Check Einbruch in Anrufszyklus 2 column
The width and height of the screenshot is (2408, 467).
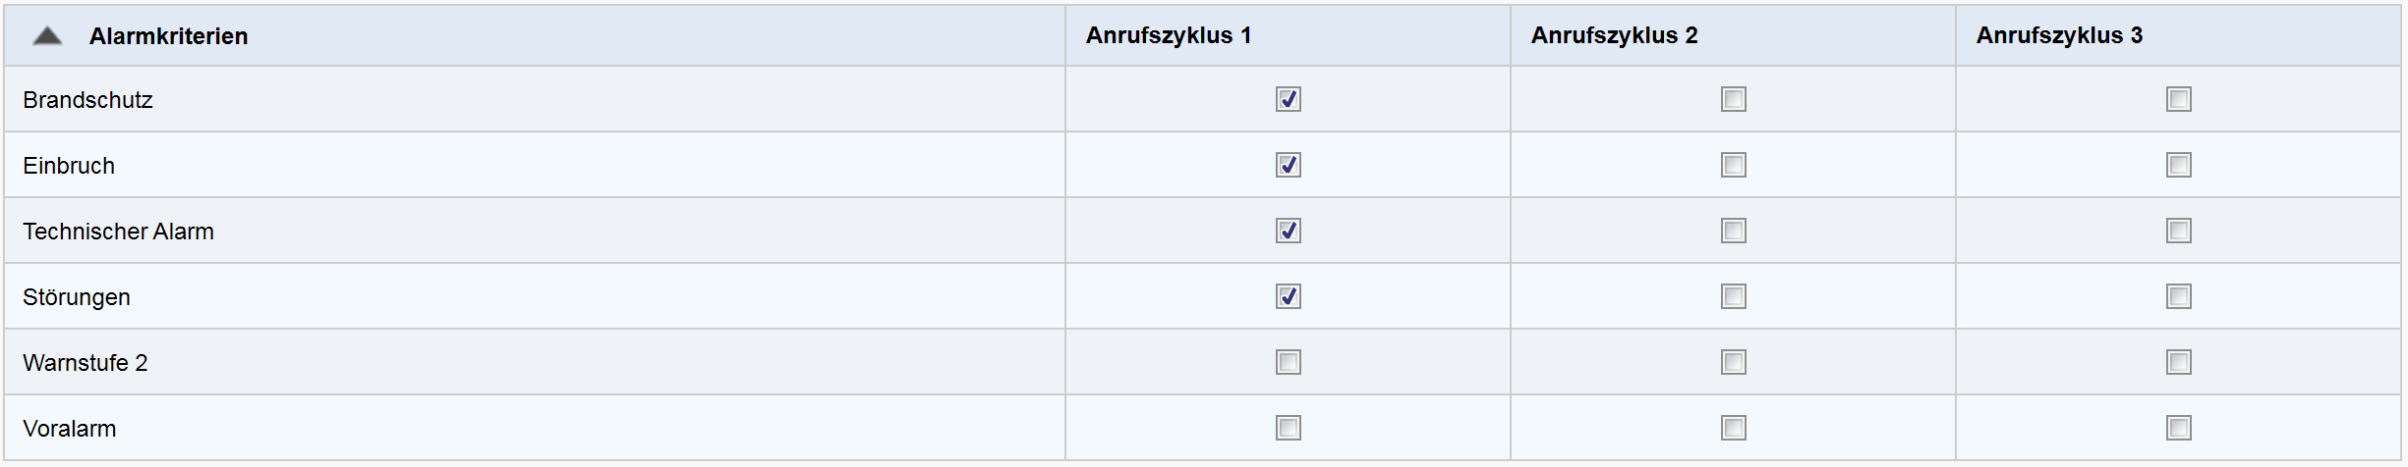[x=1733, y=165]
